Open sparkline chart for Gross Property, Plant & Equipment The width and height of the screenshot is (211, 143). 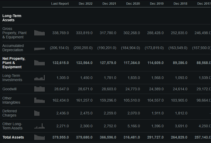(40, 33)
